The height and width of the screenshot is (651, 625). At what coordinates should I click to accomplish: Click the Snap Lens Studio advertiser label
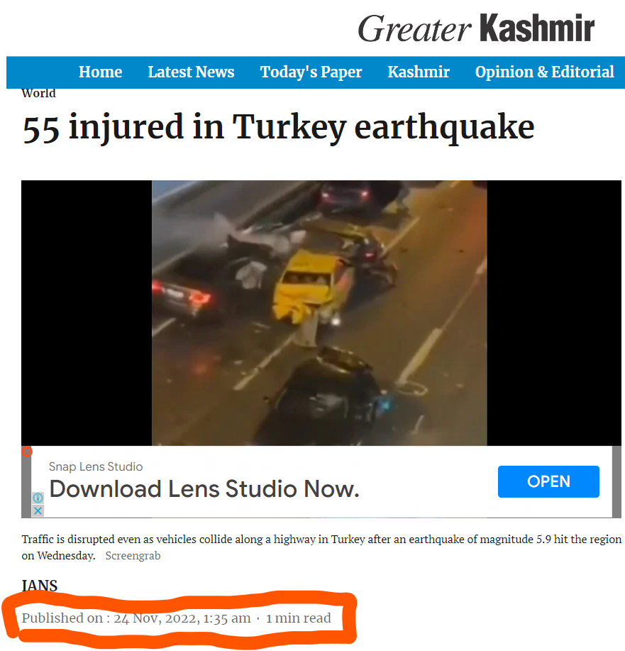click(x=96, y=466)
